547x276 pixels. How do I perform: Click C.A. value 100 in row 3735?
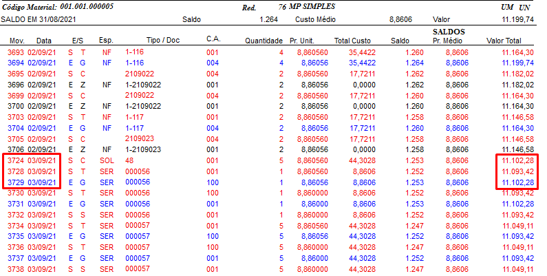click(x=213, y=236)
